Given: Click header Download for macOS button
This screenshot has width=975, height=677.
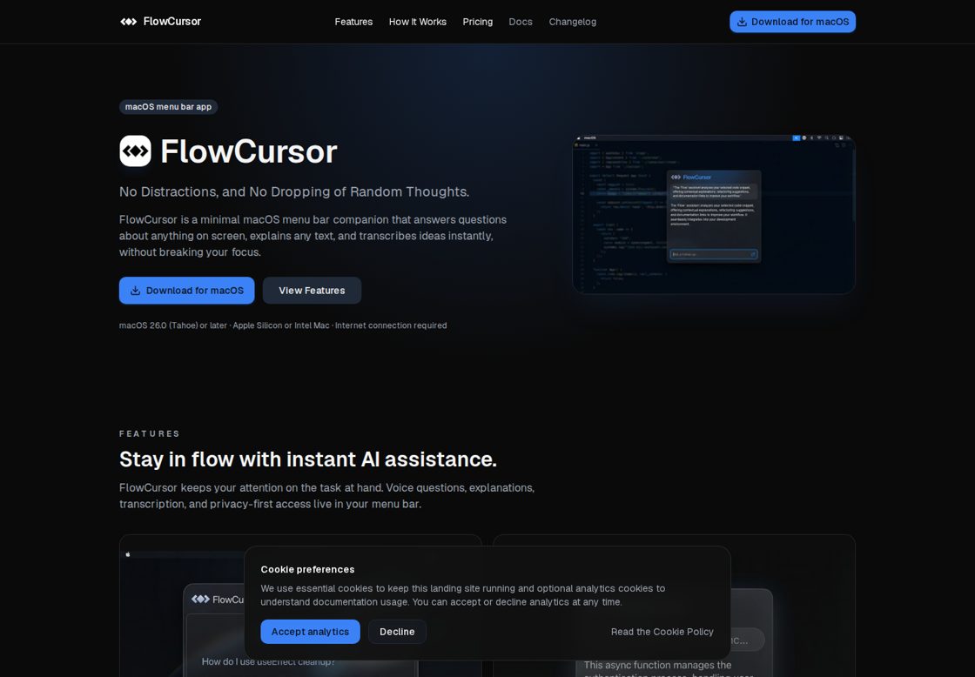Looking at the screenshot, I should pyautogui.click(x=792, y=22).
